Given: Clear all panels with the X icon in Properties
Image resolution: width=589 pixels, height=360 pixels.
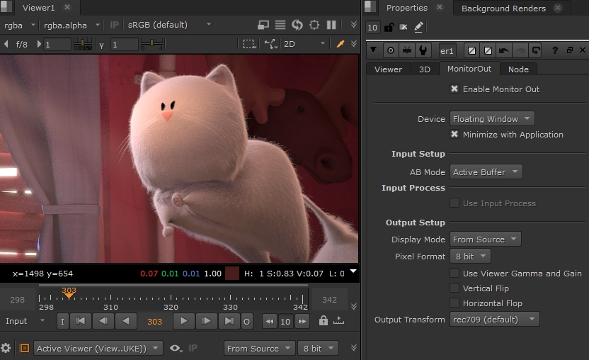Looking at the screenshot, I should coord(403,27).
